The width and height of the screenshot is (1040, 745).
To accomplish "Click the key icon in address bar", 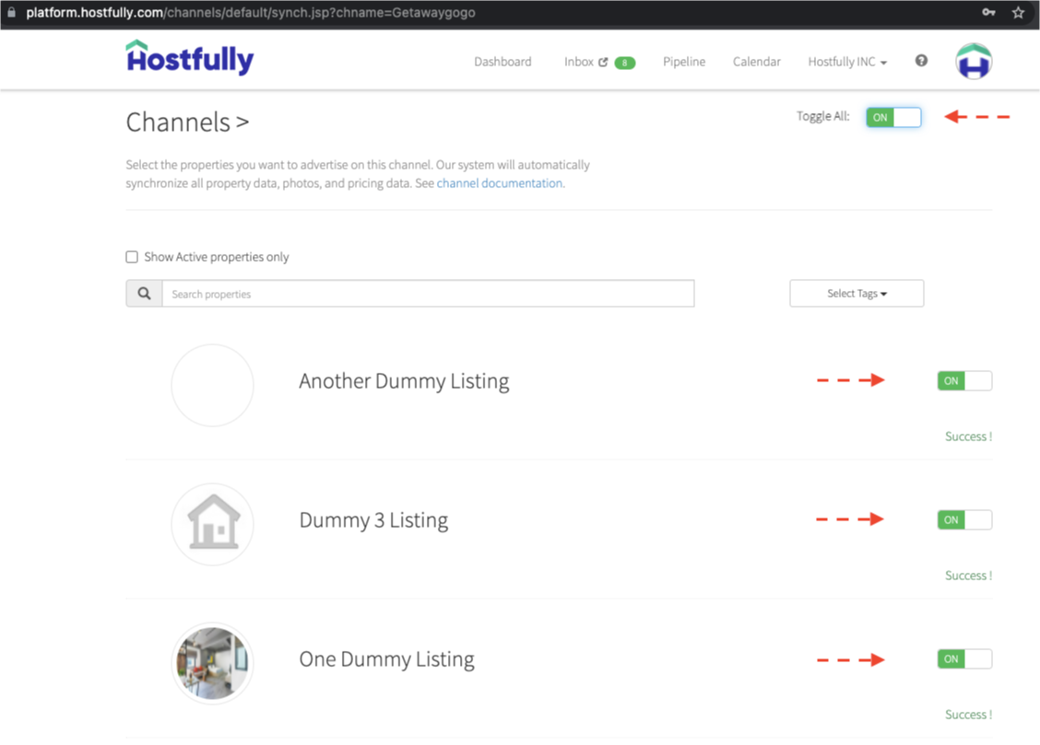I will pyautogui.click(x=988, y=13).
